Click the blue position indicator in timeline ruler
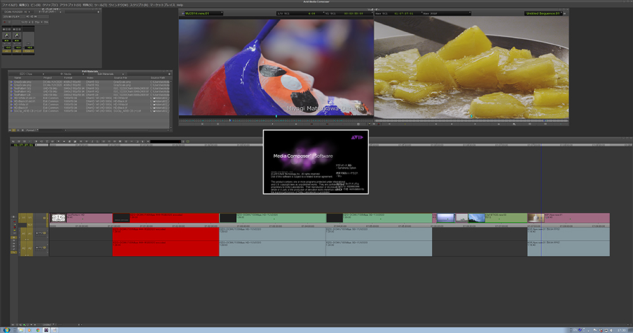The image size is (633, 333). [x=541, y=145]
